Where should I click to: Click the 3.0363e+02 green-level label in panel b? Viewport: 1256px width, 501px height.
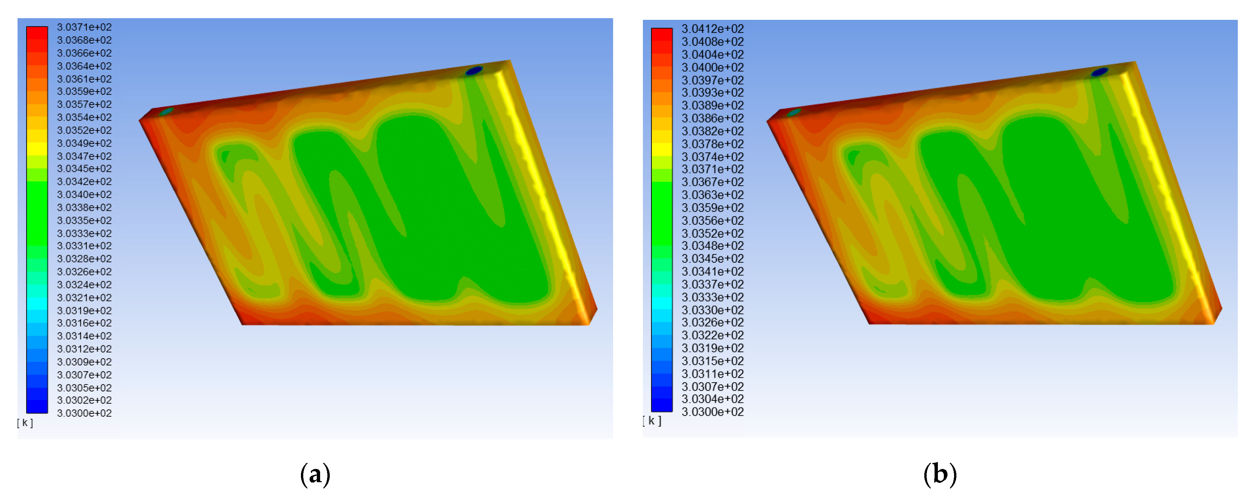712,195
